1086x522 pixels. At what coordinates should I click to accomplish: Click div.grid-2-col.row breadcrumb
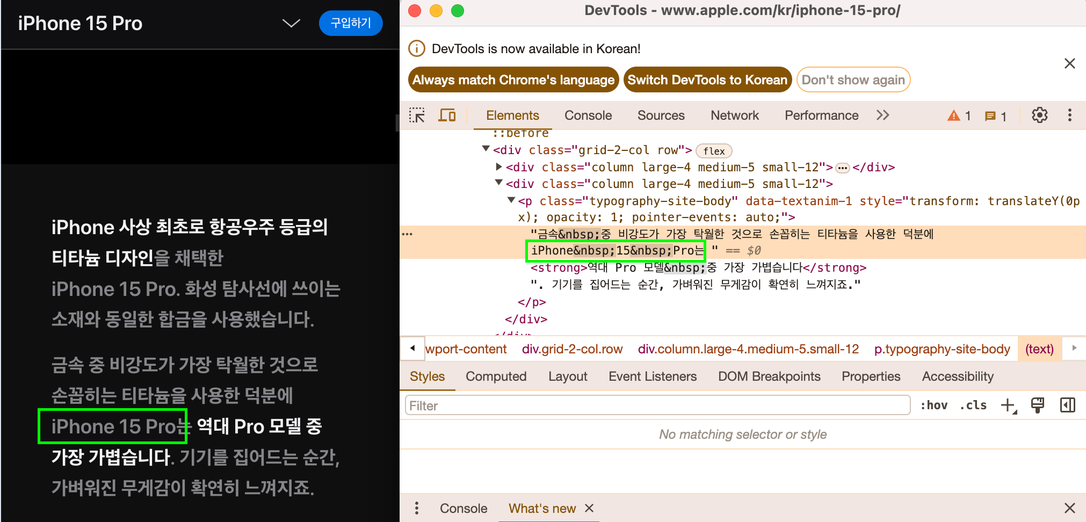pos(572,349)
